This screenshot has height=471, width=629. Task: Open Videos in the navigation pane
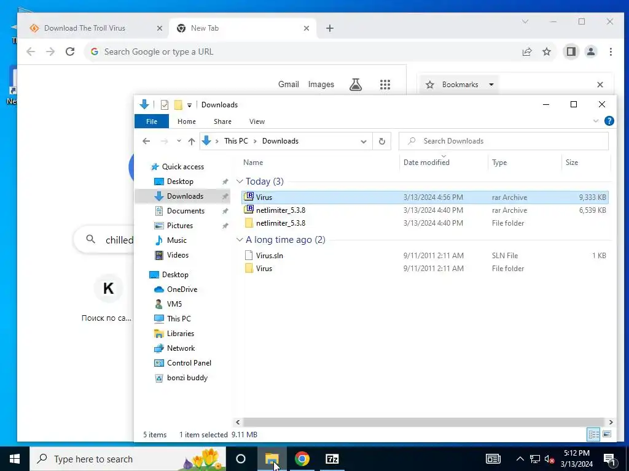178,255
